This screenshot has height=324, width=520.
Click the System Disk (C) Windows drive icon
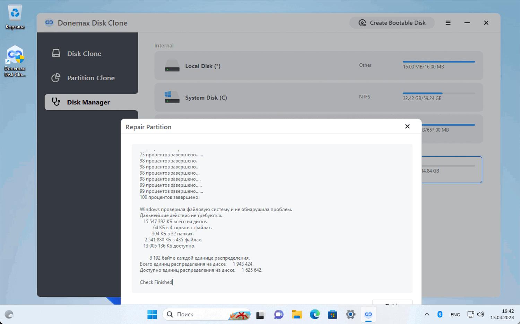[172, 97]
